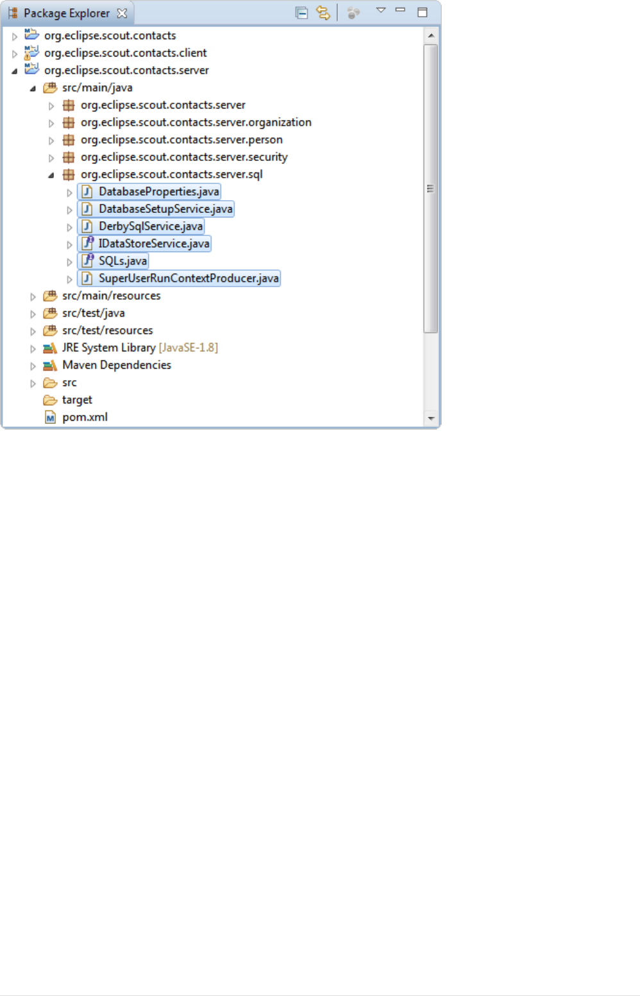Click server.organization package icon
This screenshot has height=996, width=640.
(x=69, y=122)
